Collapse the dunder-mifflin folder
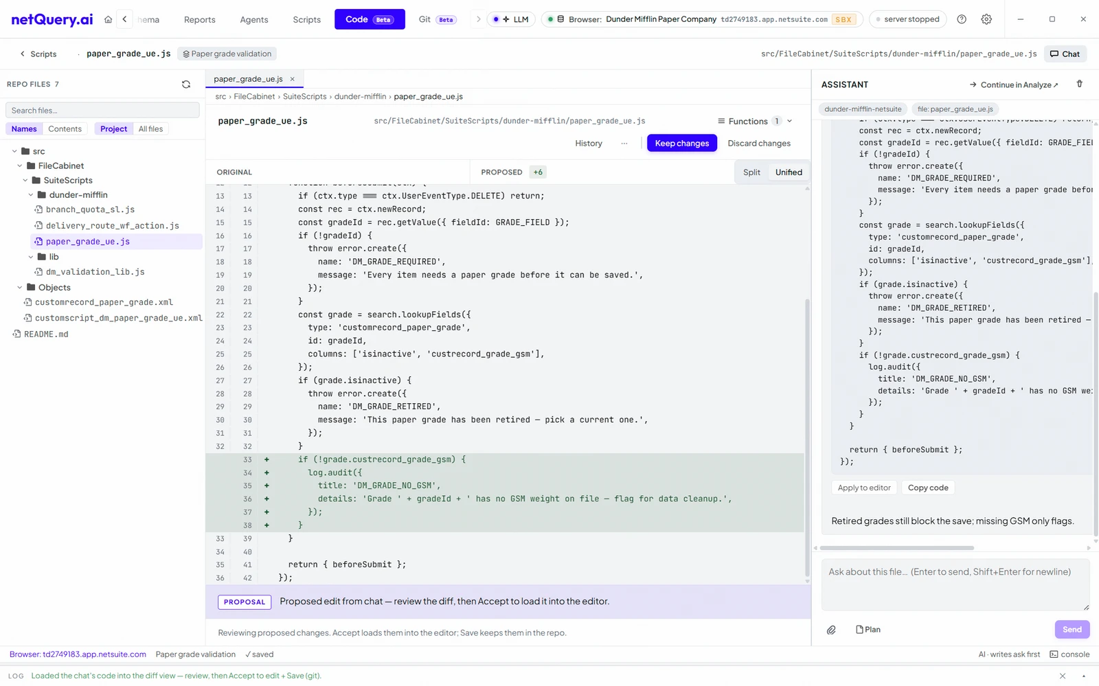This screenshot has height=686, width=1099. click(31, 195)
